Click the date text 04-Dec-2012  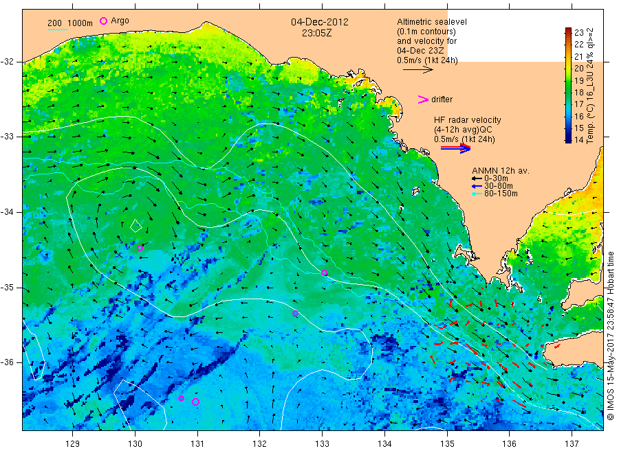(x=320, y=22)
